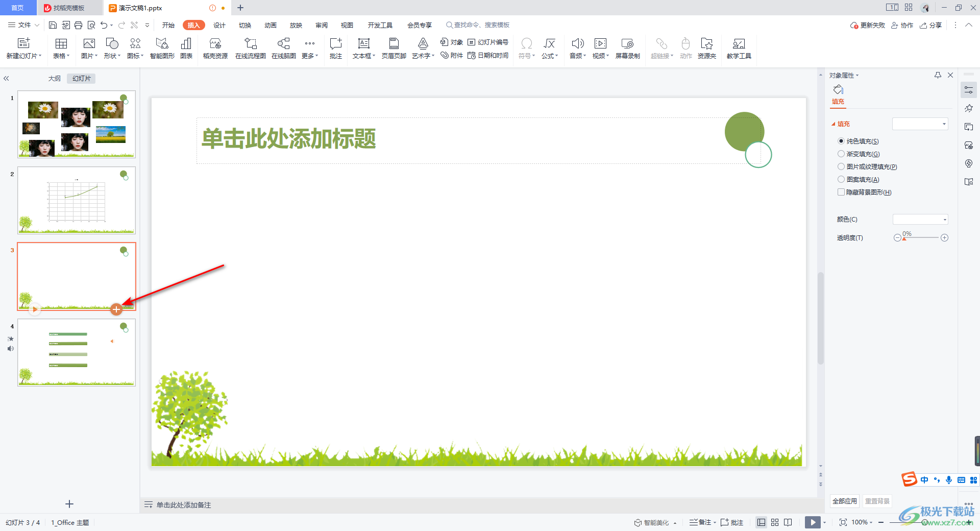Insert header and footer
Viewport: 980px width, 531px height.
click(x=394, y=49)
